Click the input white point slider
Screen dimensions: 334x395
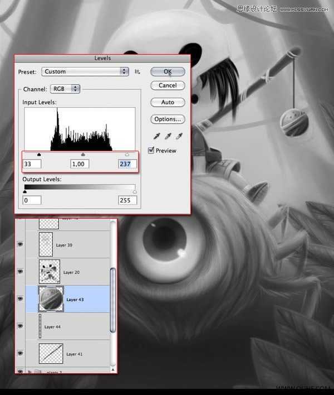point(127,154)
